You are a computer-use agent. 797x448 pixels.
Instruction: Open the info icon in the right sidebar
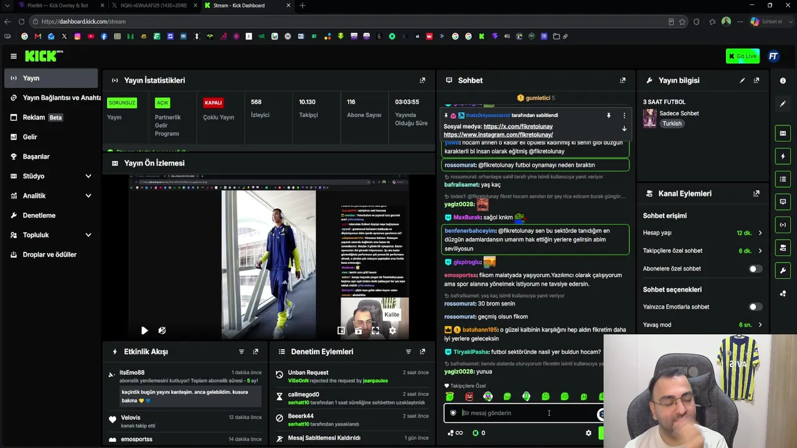[x=783, y=81]
